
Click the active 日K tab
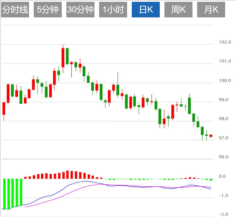tap(146, 10)
